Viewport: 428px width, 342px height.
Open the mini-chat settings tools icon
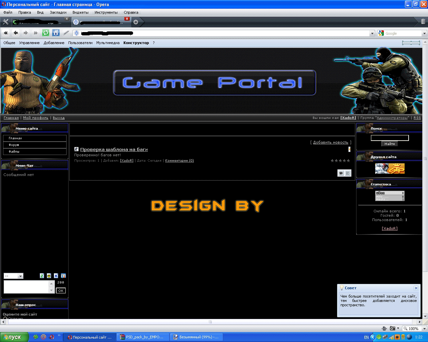pos(63,276)
